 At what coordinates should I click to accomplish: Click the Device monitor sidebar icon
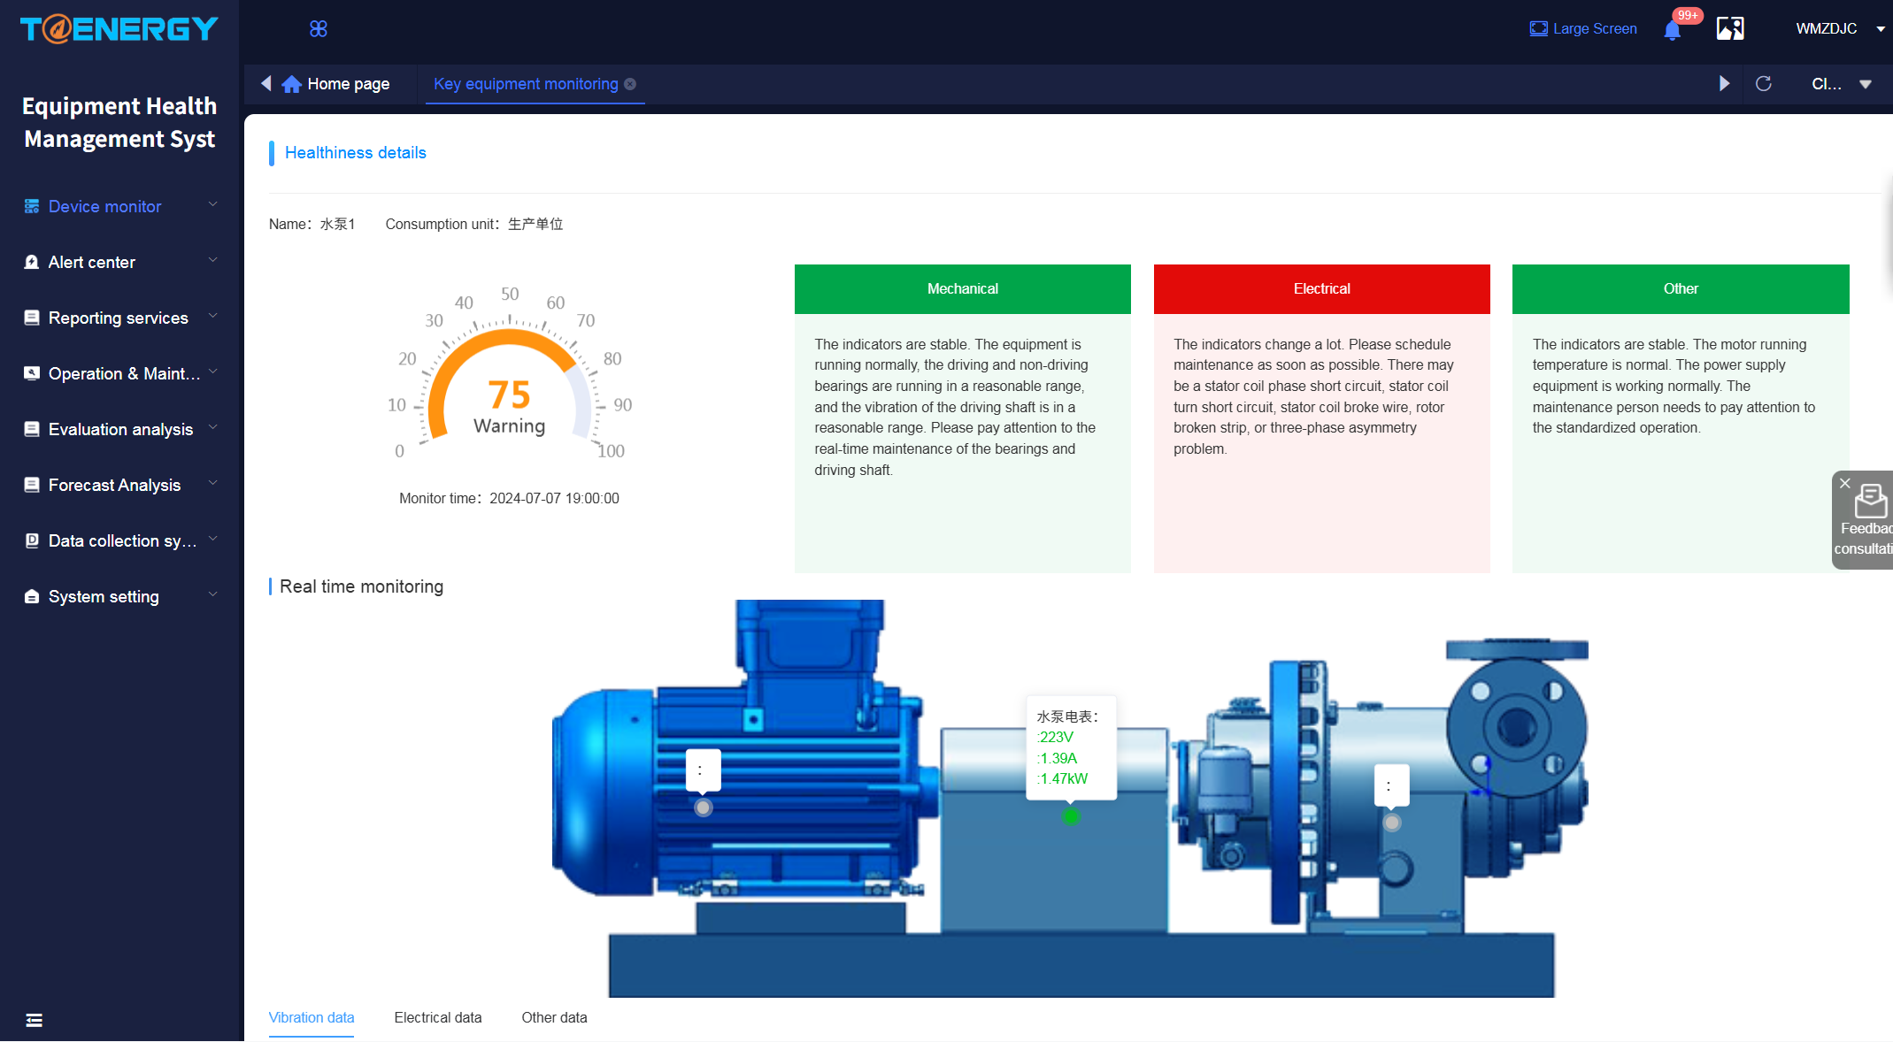[32, 206]
